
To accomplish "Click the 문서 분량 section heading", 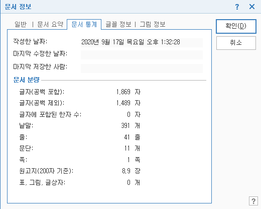I will point(27,80).
